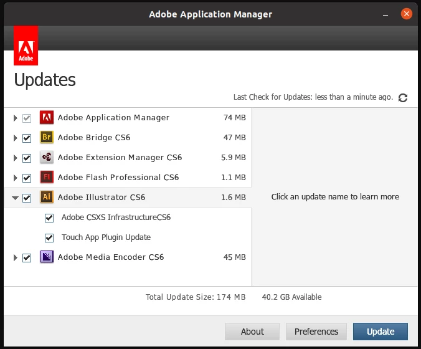The height and width of the screenshot is (349, 421).
Task: Click the Extension Manager CS6 icon
Action: 47,157
